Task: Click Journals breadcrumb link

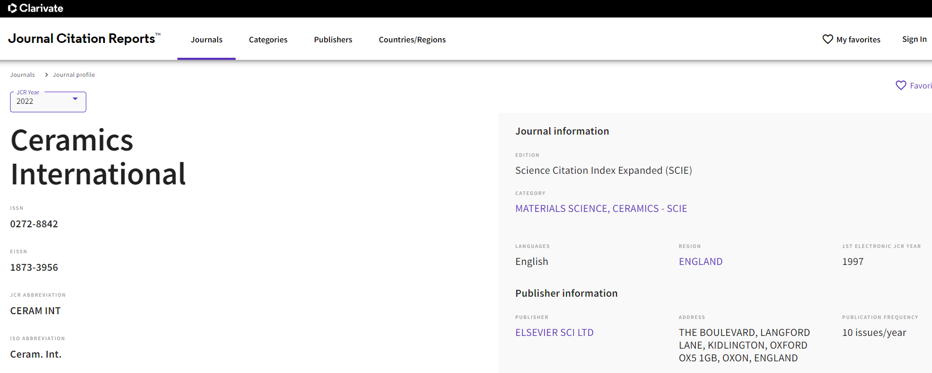Action: (x=22, y=75)
